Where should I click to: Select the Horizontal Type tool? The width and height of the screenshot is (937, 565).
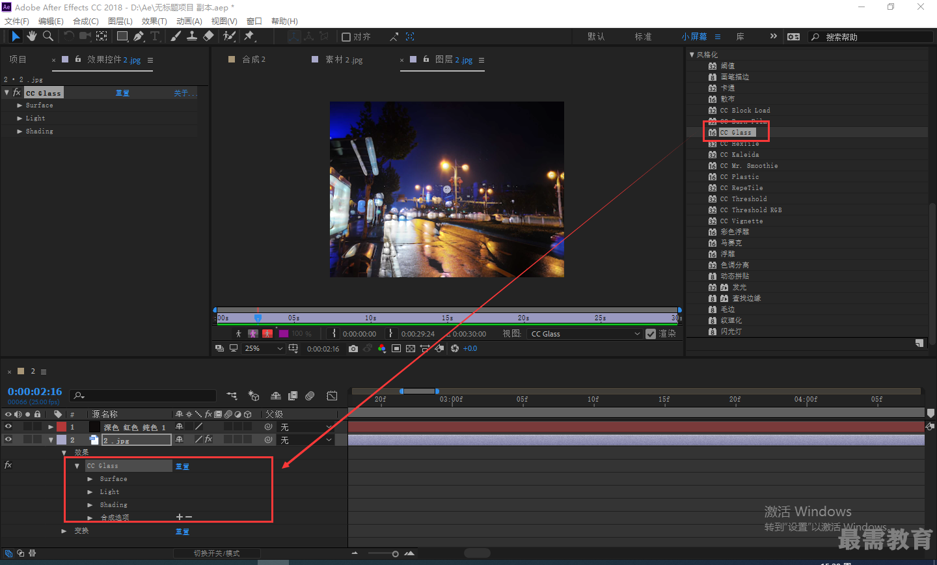click(x=155, y=36)
